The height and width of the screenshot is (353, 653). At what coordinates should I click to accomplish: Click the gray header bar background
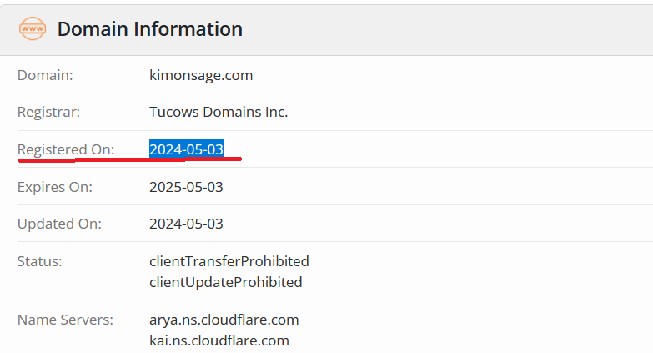coord(459,29)
